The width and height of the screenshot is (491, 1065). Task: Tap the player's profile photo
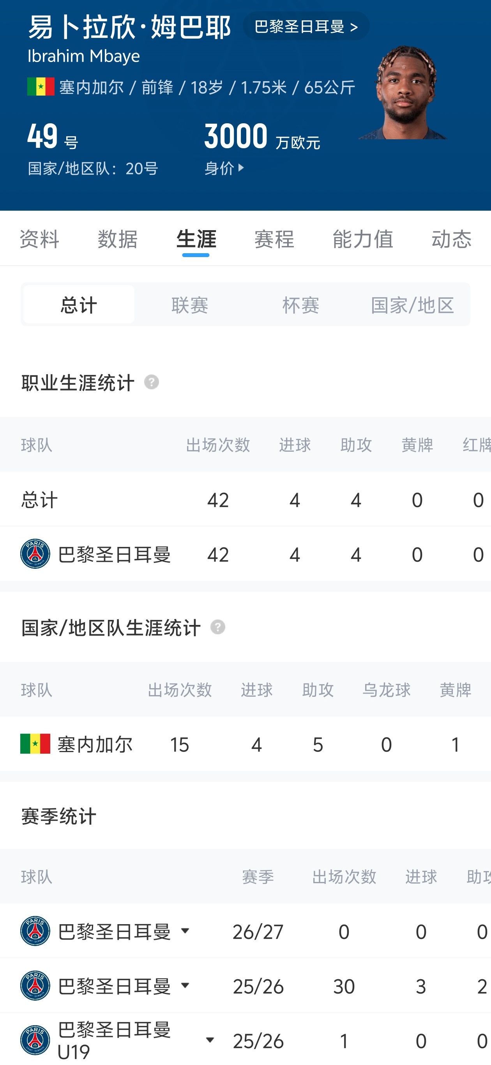[x=403, y=92]
